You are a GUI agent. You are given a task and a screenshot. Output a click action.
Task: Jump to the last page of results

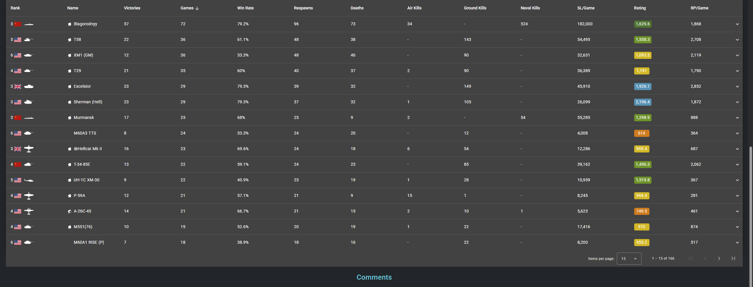pyautogui.click(x=733, y=258)
